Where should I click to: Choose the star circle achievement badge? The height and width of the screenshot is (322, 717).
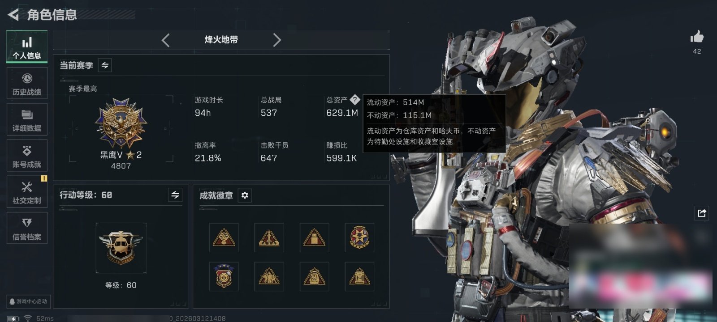[359, 237]
